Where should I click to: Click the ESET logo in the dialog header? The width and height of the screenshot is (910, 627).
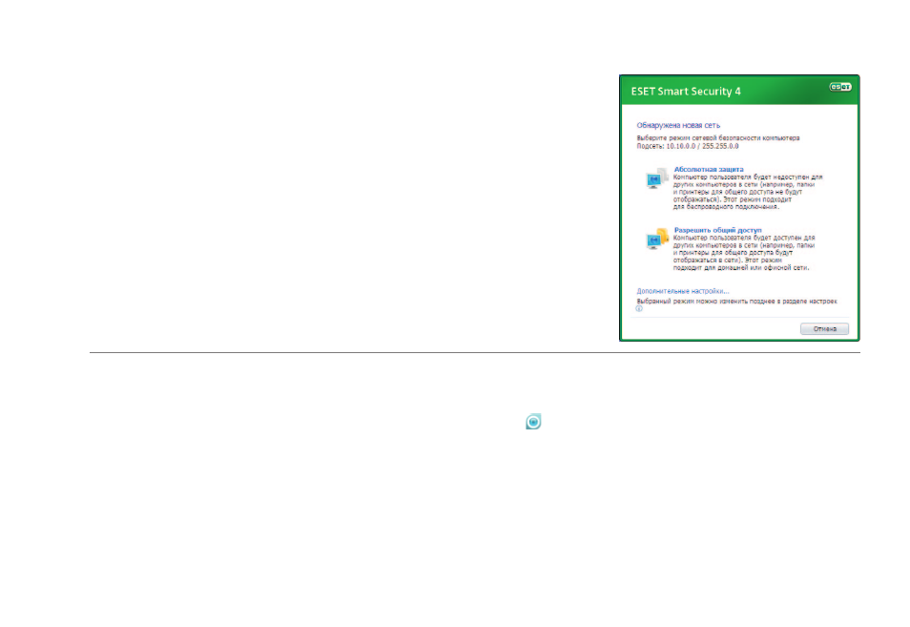click(x=839, y=87)
